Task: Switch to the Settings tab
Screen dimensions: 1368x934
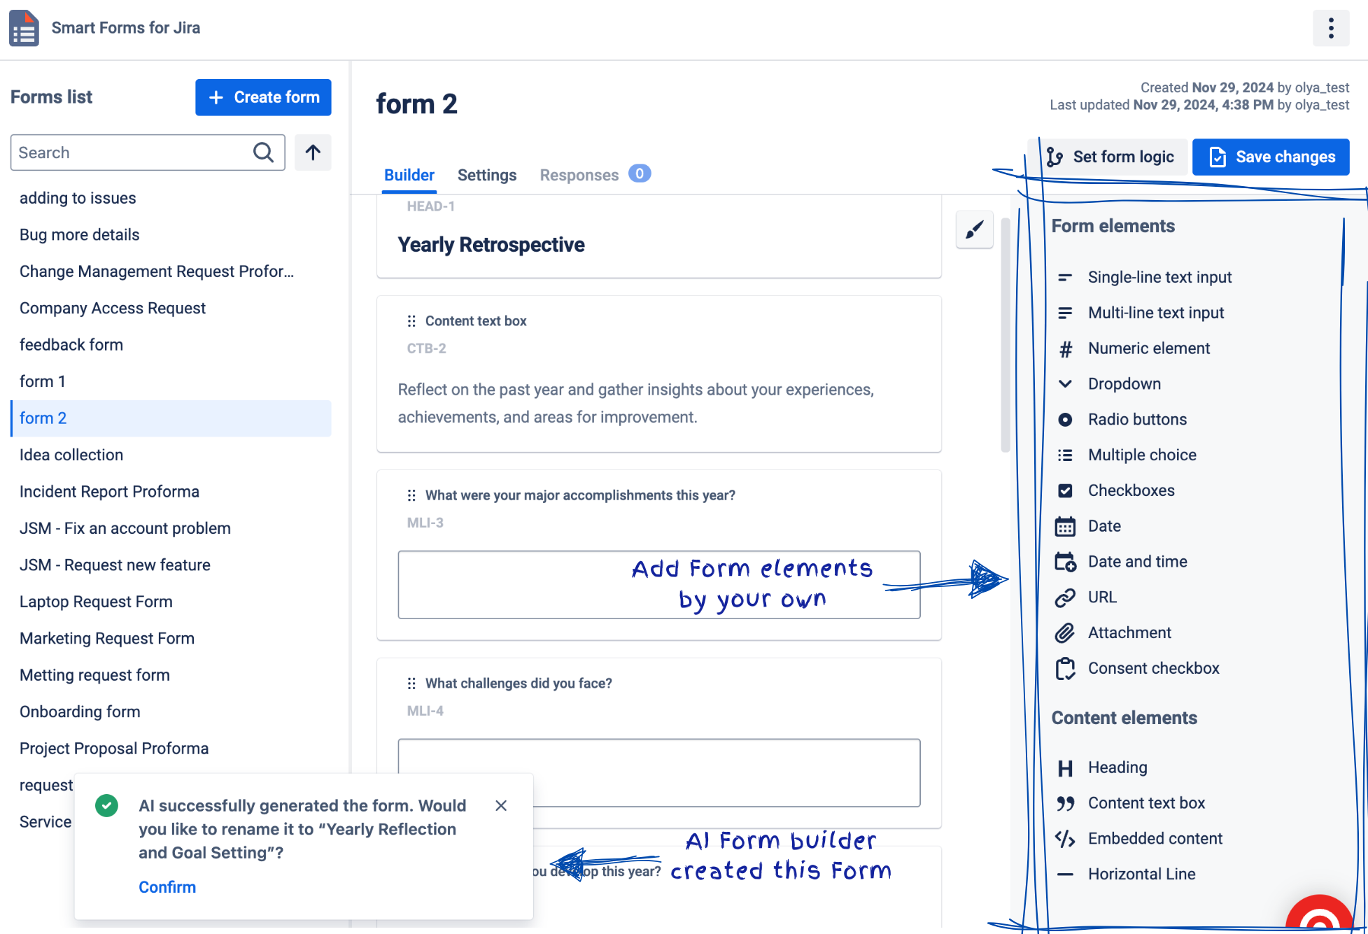Action: (487, 175)
